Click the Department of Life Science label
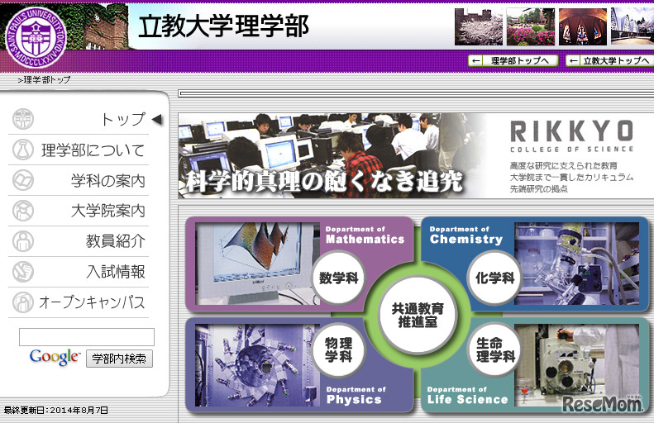This screenshot has height=423, width=654. (x=468, y=396)
